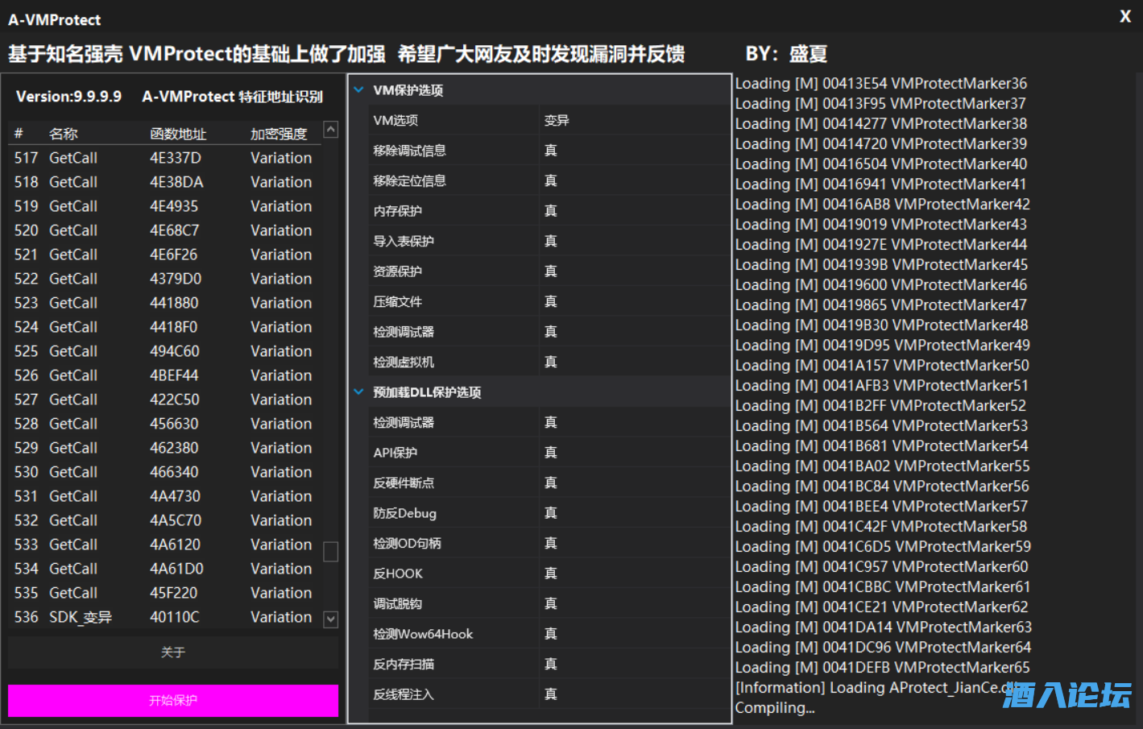Viewport: 1143px width, 729px height.
Task: Collapse the 预加载DLL保护选项 section
Action: click(x=359, y=392)
